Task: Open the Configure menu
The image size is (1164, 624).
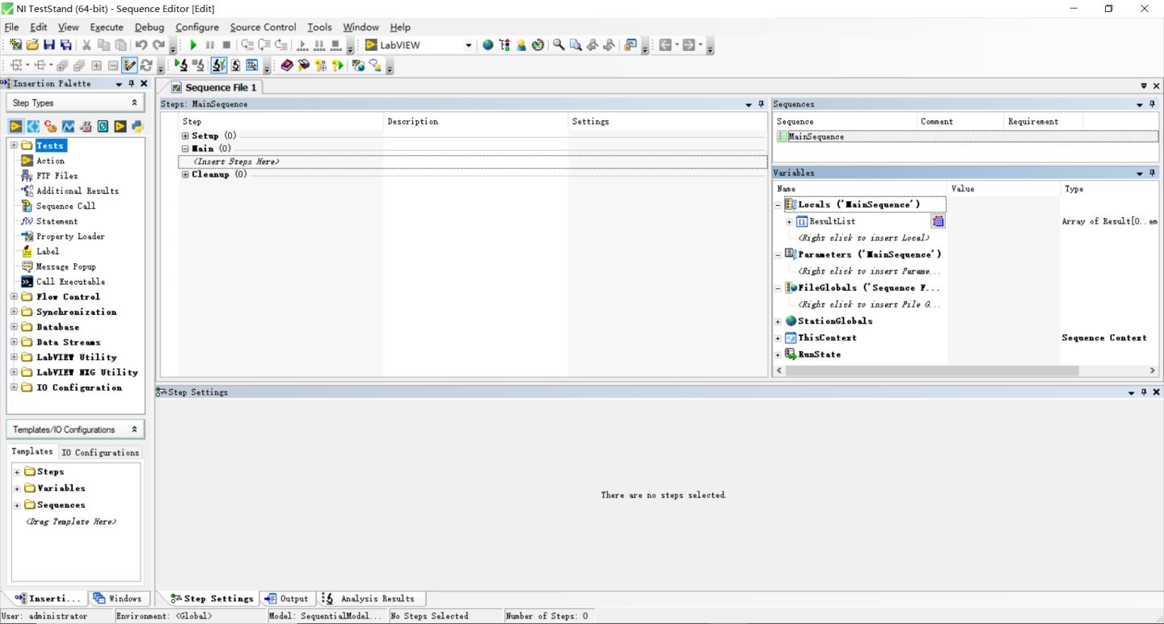Action: click(x=196, y=27)
